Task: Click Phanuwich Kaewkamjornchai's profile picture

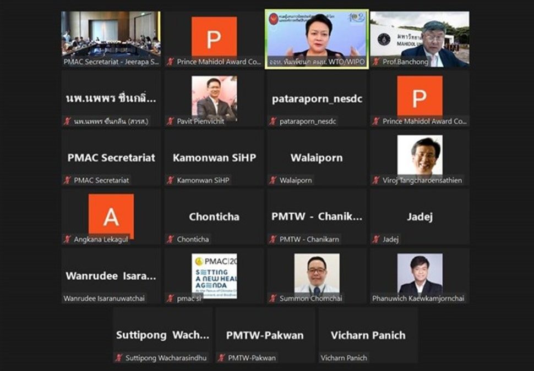Action: (x=420, y=274)
